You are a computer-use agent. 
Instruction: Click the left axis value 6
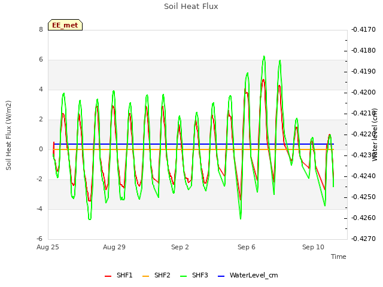coord(41,60)
